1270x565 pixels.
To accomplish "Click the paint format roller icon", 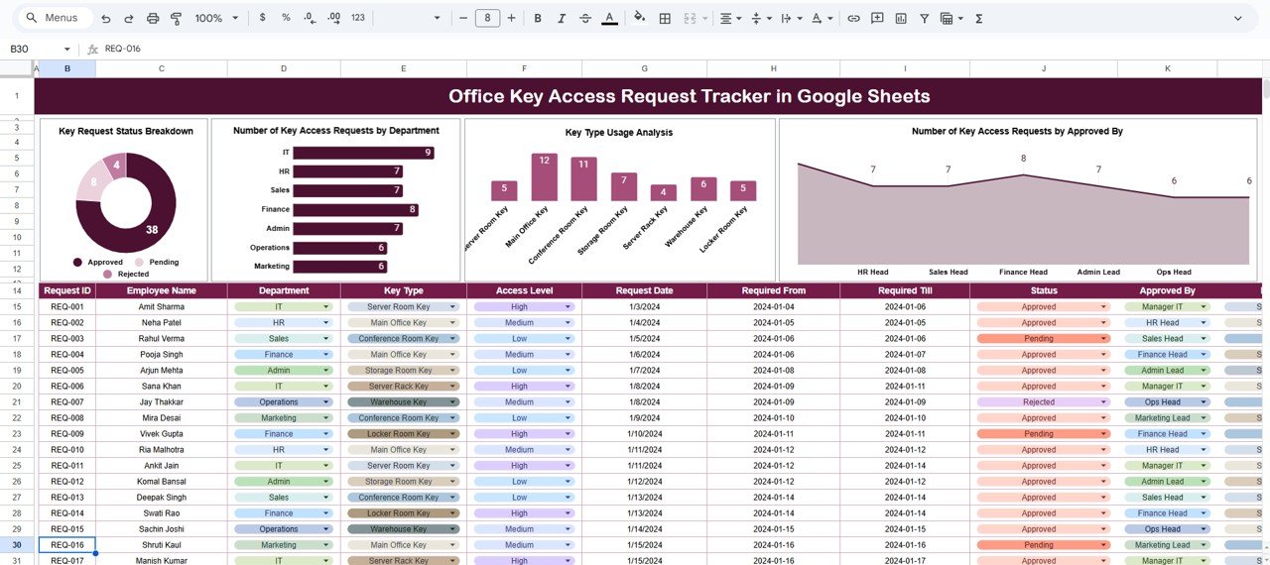I will [177, 18].
